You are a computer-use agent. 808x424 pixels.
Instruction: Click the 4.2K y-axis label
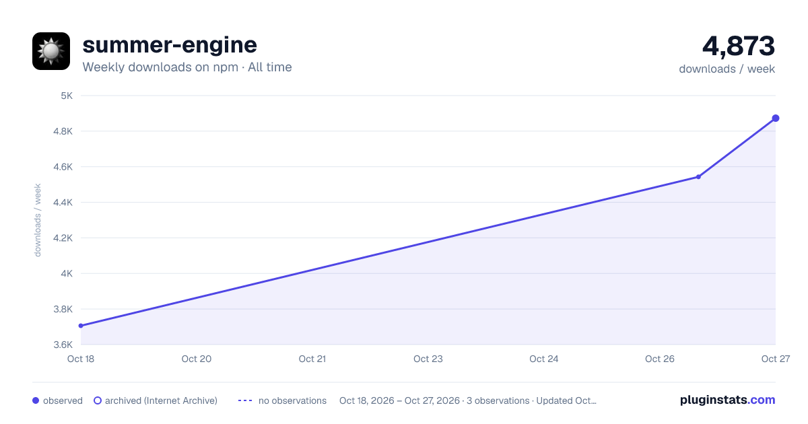point(62,238)
